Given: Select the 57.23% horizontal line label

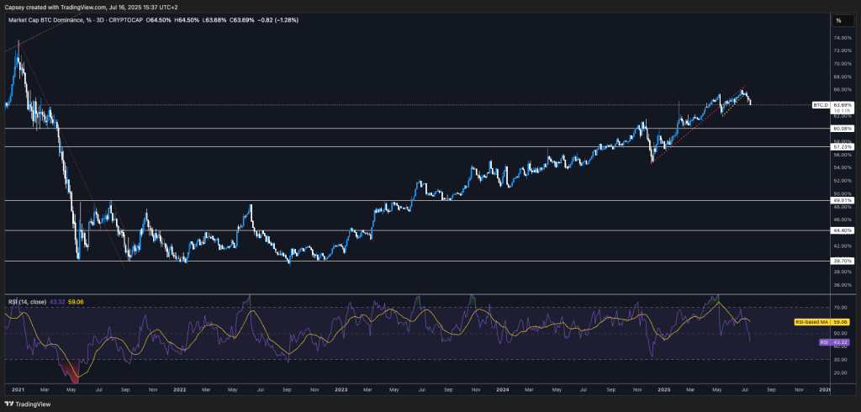Looking at the screenshot, I should pyautogui.click(x=842, y=147).
